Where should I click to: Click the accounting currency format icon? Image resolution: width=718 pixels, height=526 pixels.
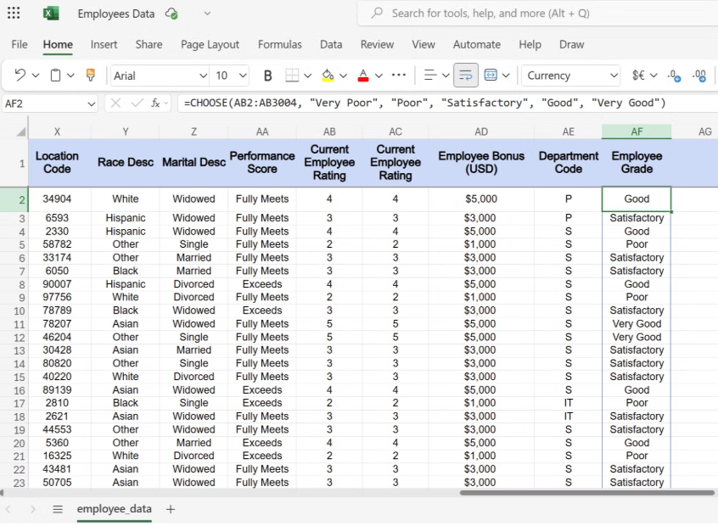tap(638, 75)
